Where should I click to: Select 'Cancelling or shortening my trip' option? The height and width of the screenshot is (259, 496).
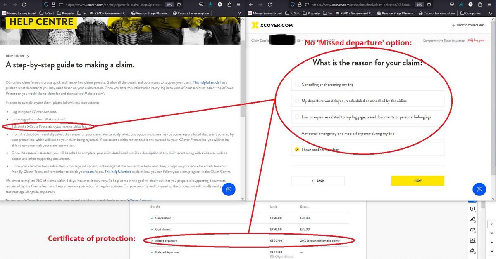click(x=367, y=84)
